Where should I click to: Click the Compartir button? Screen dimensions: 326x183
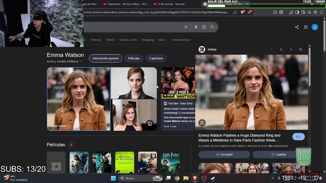click(224, 155)
